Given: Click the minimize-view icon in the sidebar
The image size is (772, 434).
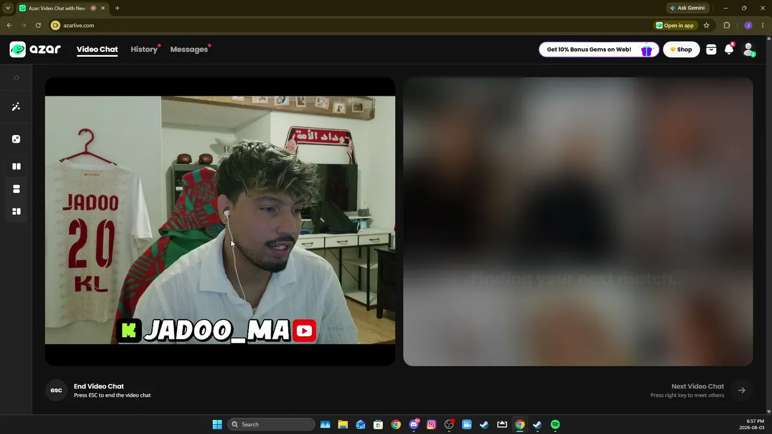Looking at the screenshot, I should [16, 139].
